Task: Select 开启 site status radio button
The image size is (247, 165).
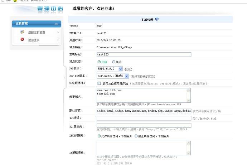Action: (99, 62)
